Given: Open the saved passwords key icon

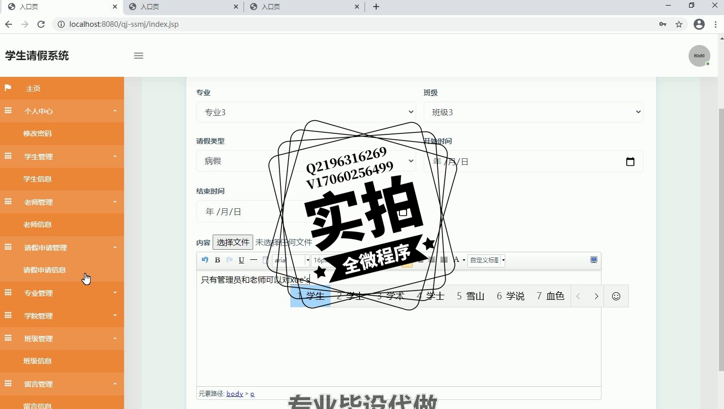Looking at the screenshot, I should coord(663,24).
